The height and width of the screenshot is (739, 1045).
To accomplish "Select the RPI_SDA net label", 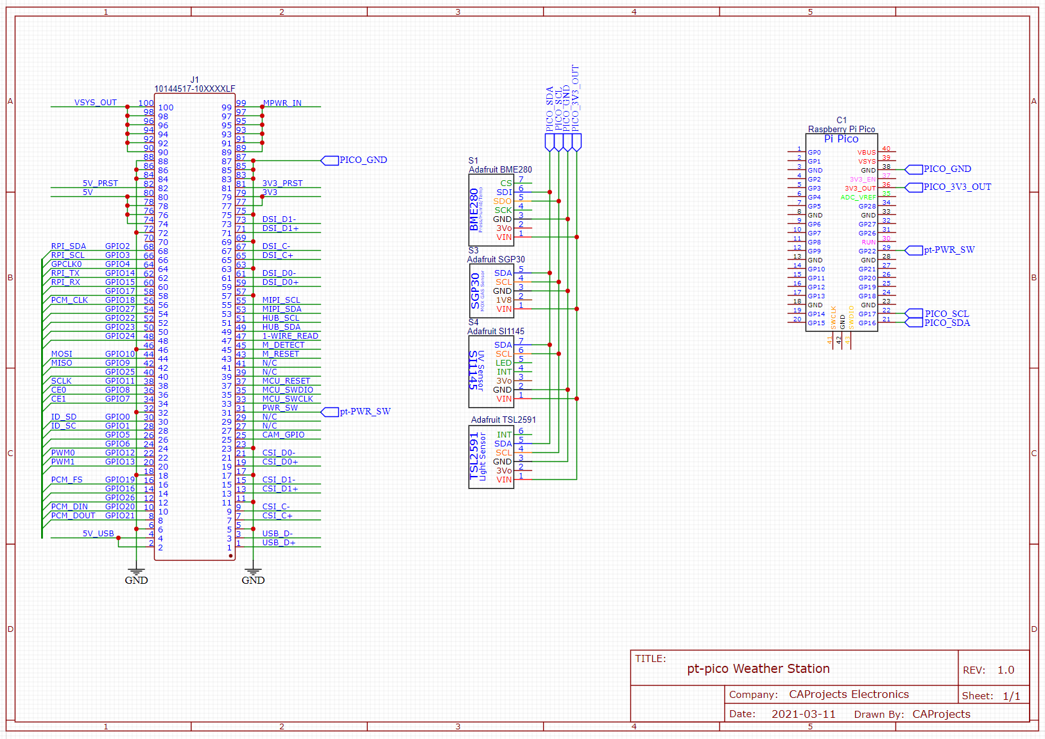I will tap(69, 246).
